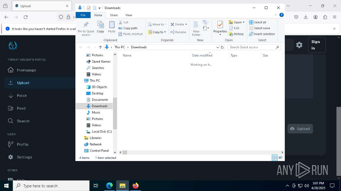Open 3D Objects in navigation pane
341x191 pixels.
(x=96, y=87)
